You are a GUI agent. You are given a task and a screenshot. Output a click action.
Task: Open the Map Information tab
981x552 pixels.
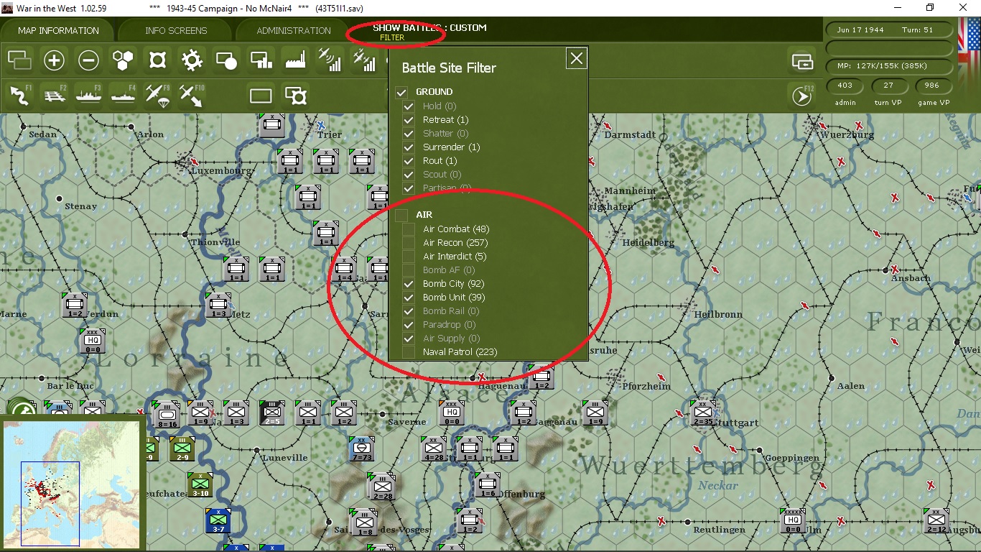(58, 30)
